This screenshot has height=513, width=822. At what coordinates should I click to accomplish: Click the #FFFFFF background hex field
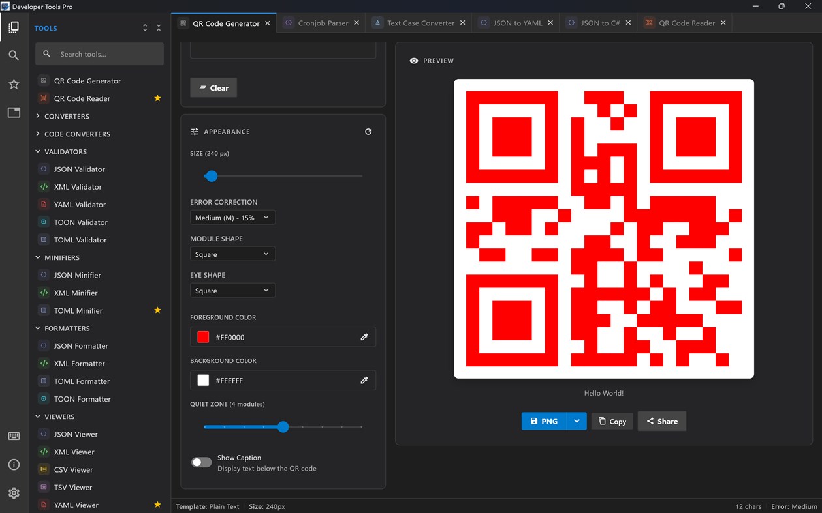coord(283,380)
